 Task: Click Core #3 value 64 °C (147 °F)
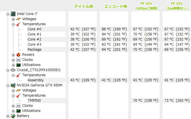177,44
